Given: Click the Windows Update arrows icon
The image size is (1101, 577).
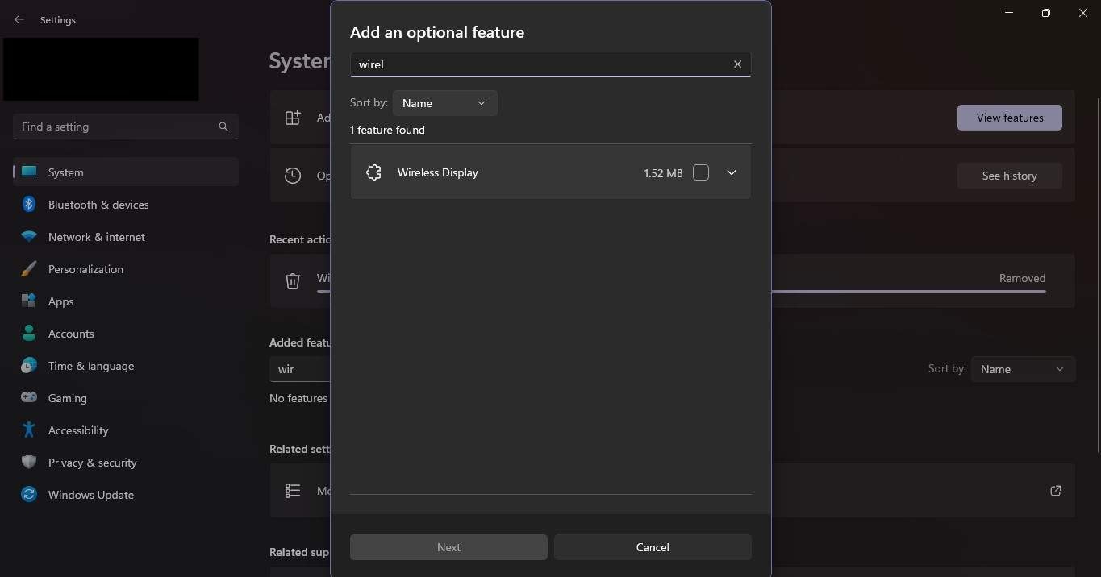Looking at the screenshot, I should [29, 495].
